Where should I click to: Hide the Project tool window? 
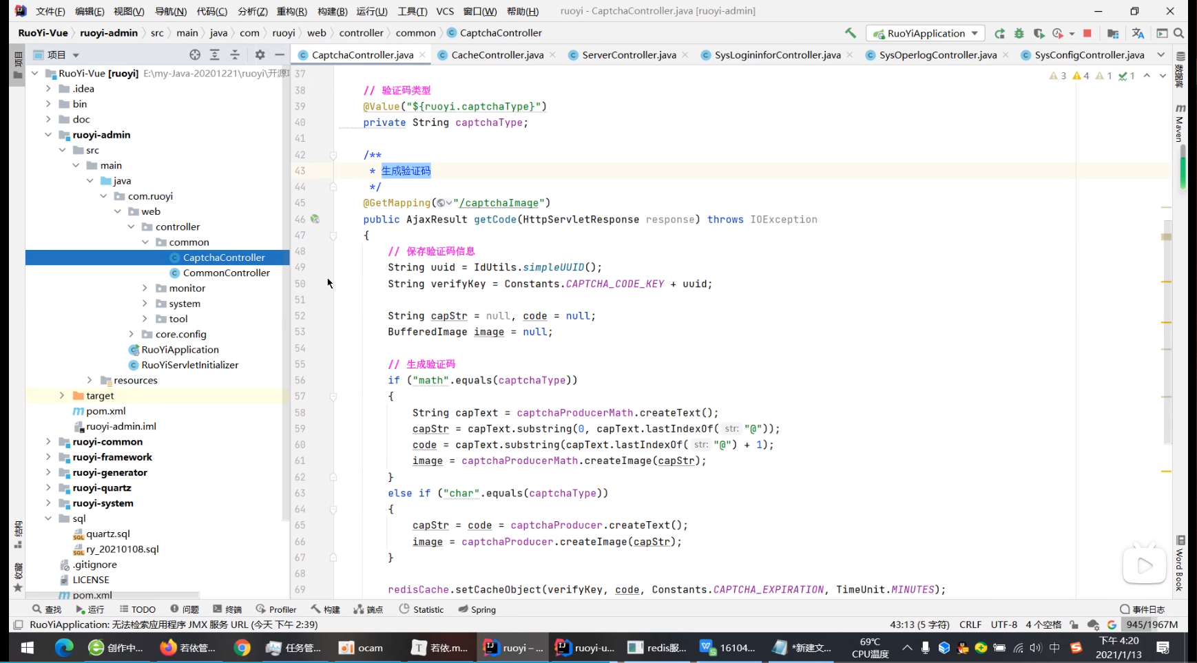pos(280,54)
